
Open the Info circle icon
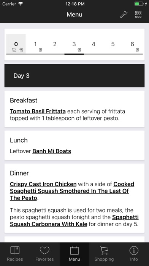click(134, 250)
